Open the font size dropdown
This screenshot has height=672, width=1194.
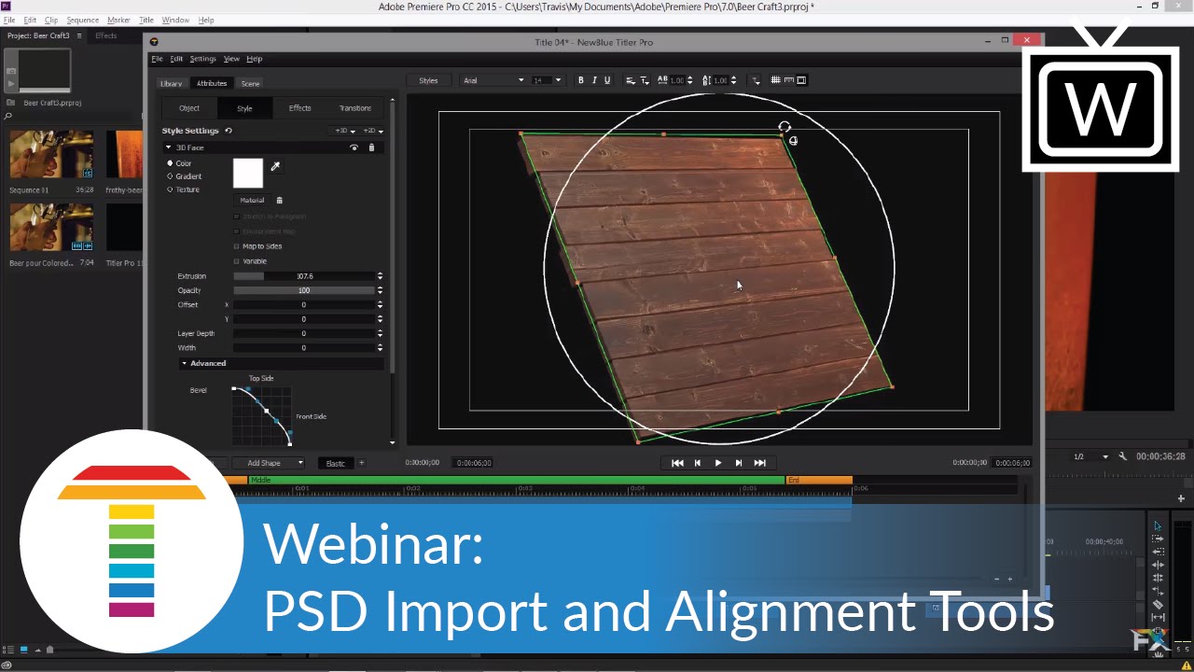click(x=547, y=80)
